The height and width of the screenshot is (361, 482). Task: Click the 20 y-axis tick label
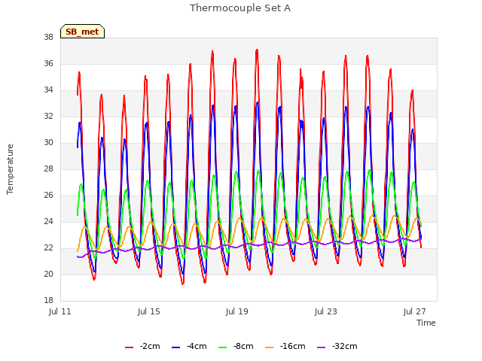click(x=48, y=274)
